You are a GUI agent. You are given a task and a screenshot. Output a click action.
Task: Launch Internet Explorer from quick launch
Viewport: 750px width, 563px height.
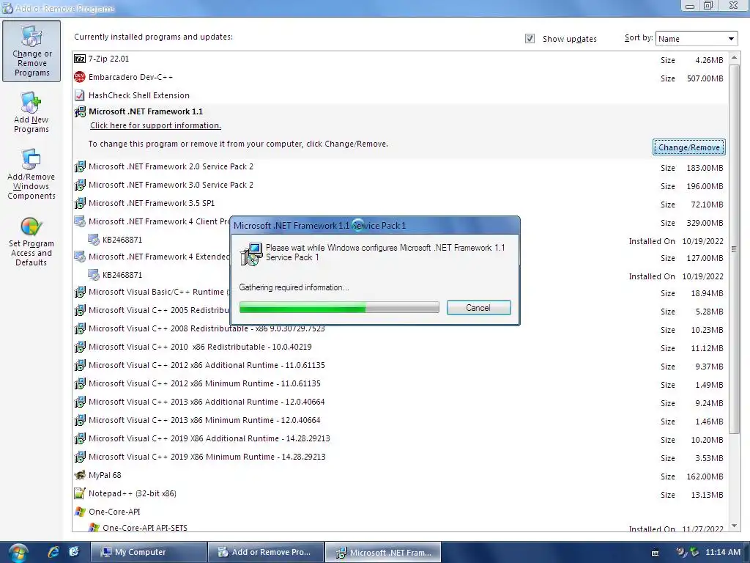click(x=53, y=552)
